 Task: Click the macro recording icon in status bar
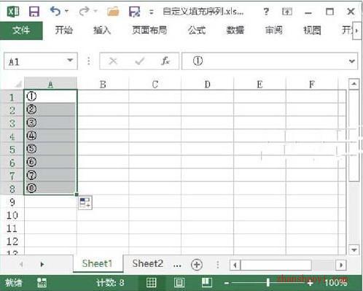pyautogui.click(x=42, y=282)
